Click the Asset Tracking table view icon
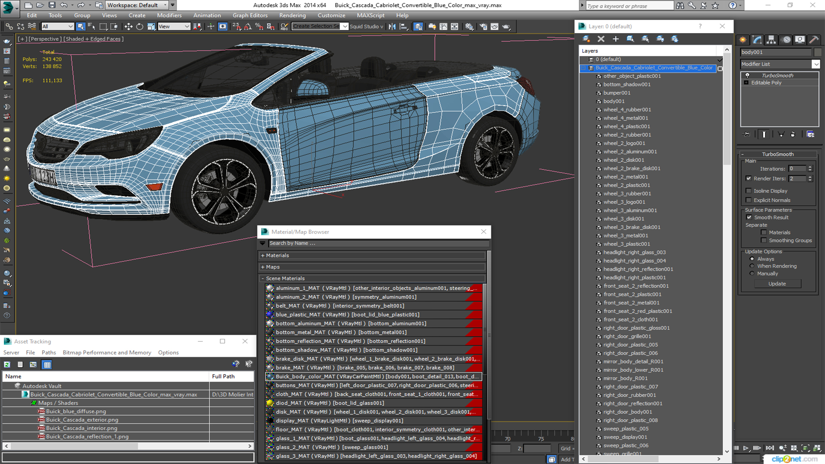825x464 pixels. tap(47, 364)
